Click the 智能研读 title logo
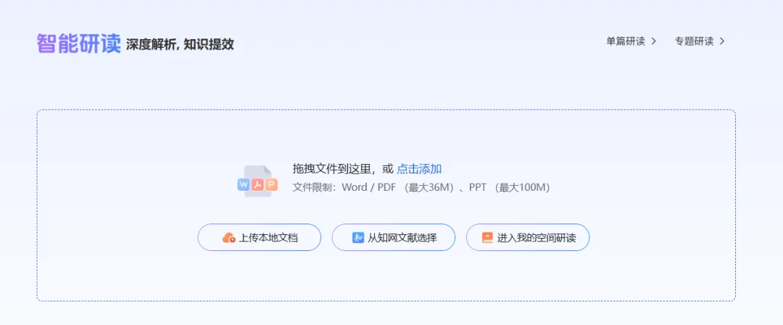 click(78, 44)
